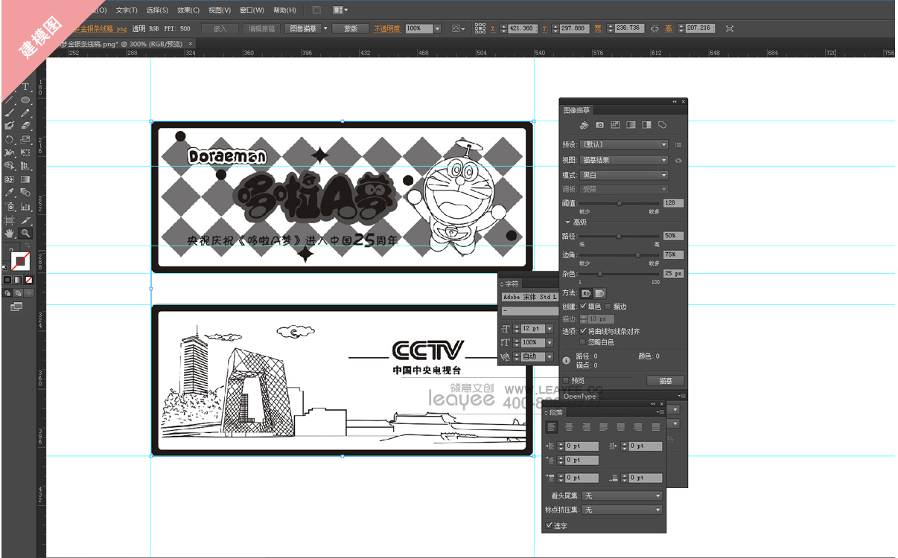The image size is (898, 558).
Task: Select the Ellipse shape tool
Action: [x=25, y=100]
